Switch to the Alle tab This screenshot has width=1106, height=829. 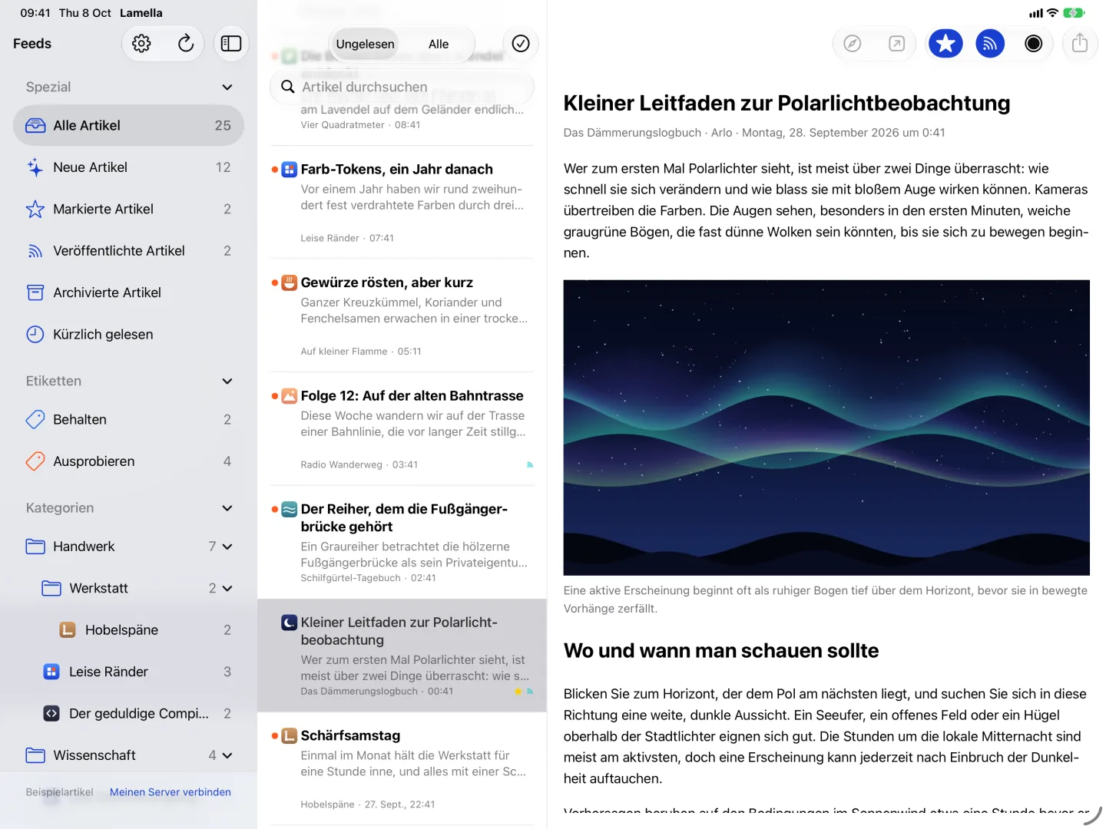click(439, 45)
